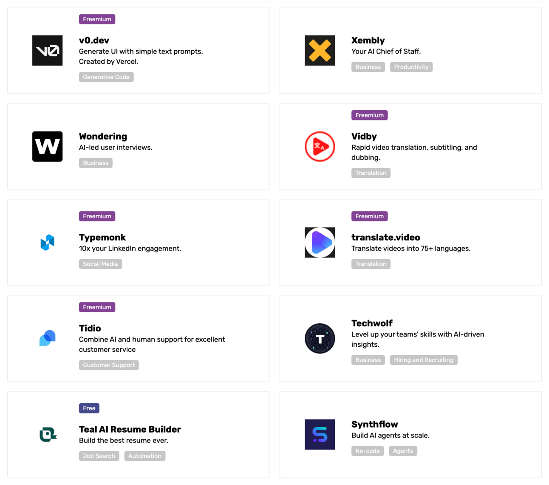
Task: Click the Business tag under Wondering
Action: click(96, 163)
